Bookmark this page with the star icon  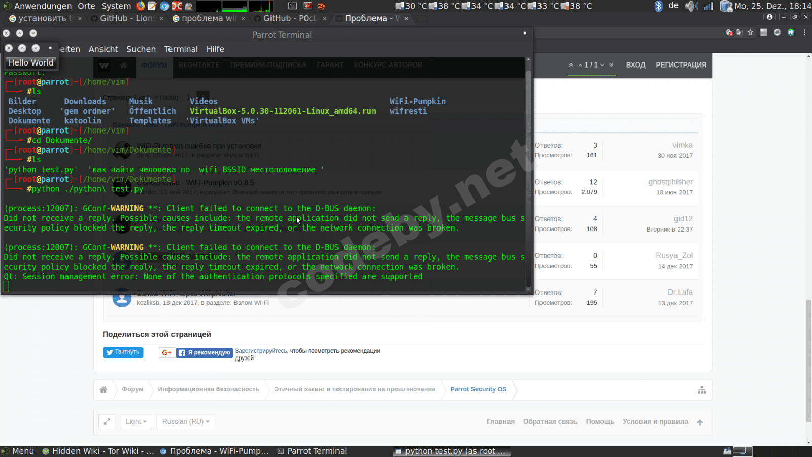pos(751,32)
